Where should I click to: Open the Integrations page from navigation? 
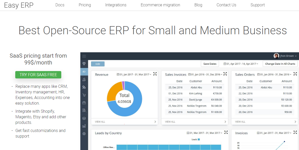(116, 5)
